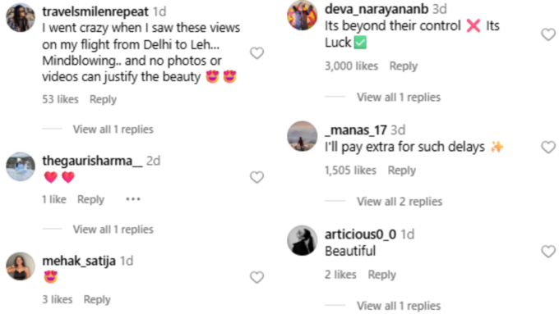
Task: Like articious0_0's Beautiful comment
Action: tap(548, 251)
